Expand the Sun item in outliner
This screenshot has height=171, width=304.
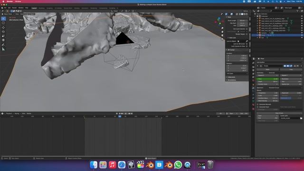257,38
